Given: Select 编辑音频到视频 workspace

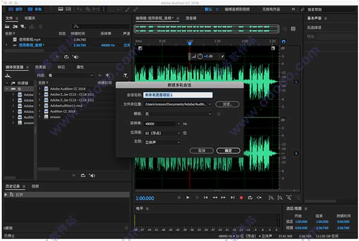Looking at the screenshot, I should [237, 9].
